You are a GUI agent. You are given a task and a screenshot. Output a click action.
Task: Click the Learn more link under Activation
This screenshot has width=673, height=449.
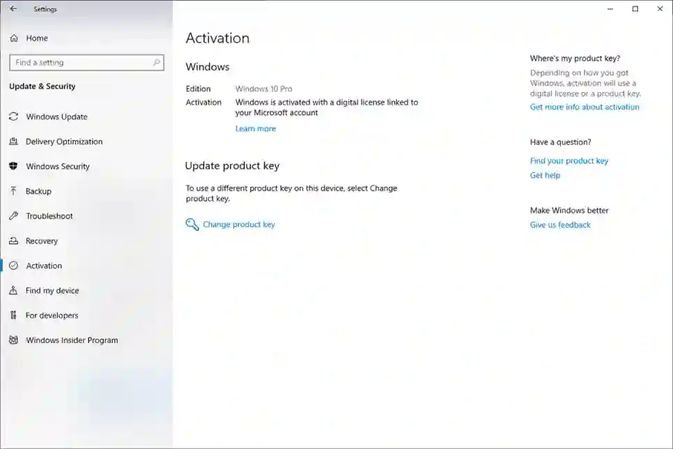click(256, 128)
